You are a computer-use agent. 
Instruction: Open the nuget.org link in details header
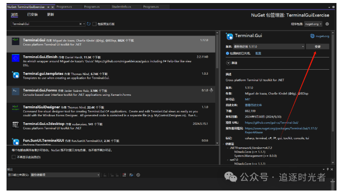(x=322, y=36)
